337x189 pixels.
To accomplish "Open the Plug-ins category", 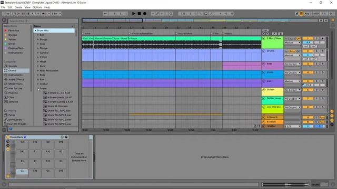I will click(x=13, y=93).
